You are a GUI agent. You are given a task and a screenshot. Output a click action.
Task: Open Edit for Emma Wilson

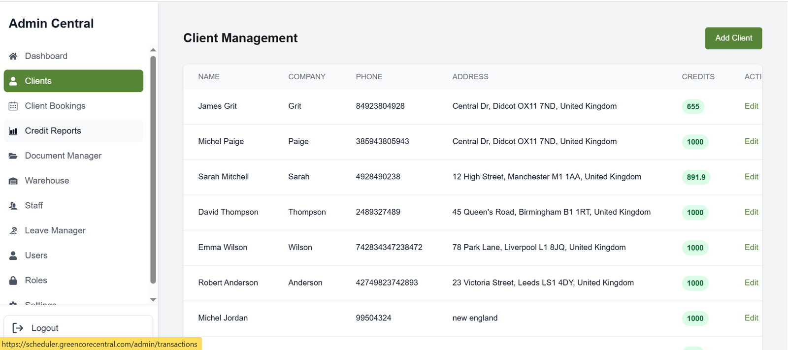(751, 248)
